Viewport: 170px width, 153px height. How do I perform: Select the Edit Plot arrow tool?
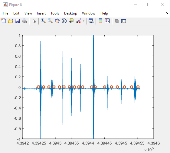[x=34, y=21]
